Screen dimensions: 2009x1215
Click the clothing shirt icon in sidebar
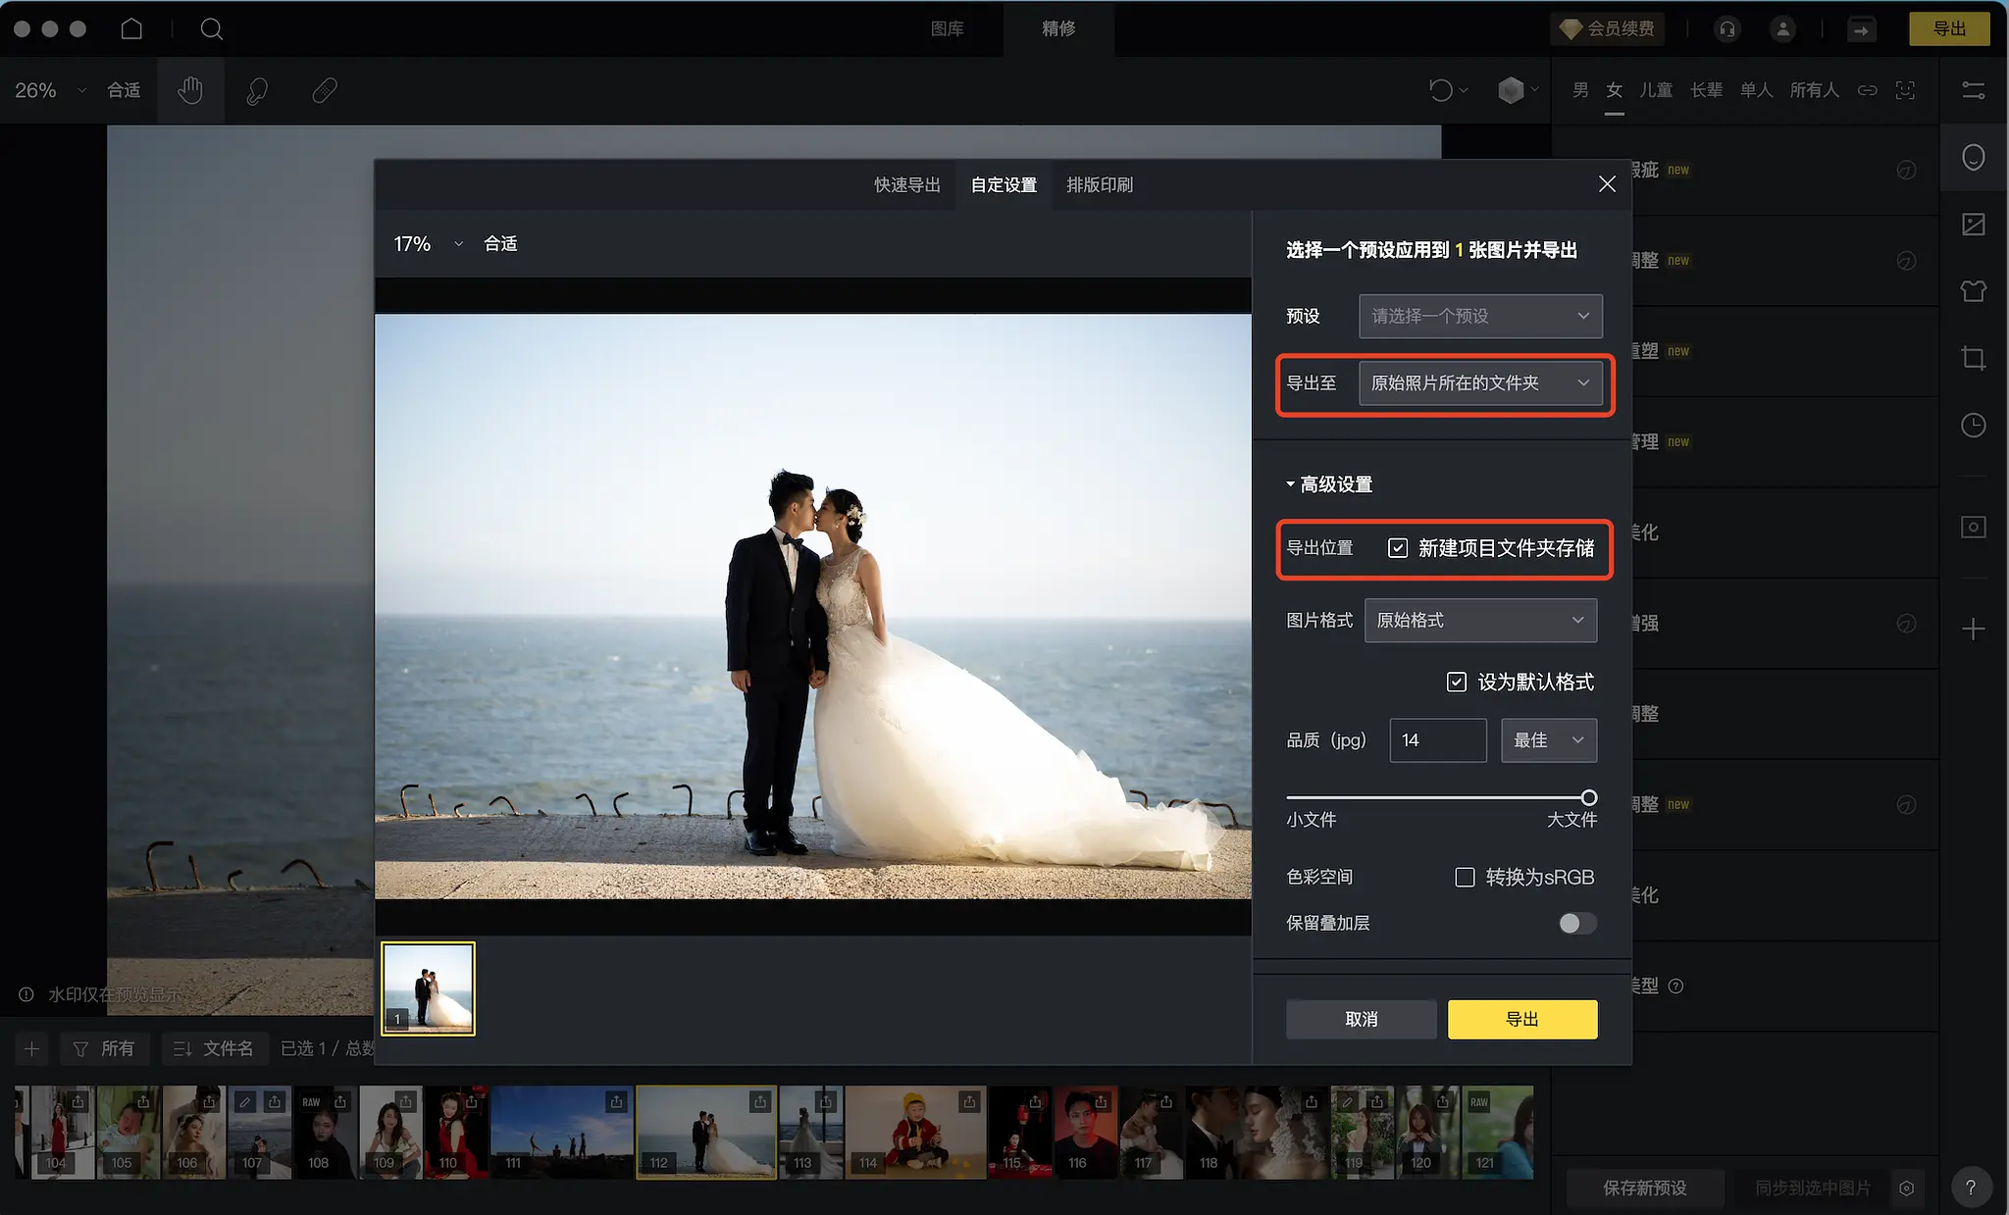click(1973, 291)
